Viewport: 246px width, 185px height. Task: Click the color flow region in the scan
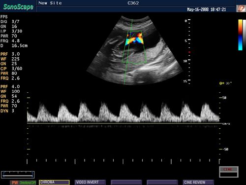[x=134, y=39]
